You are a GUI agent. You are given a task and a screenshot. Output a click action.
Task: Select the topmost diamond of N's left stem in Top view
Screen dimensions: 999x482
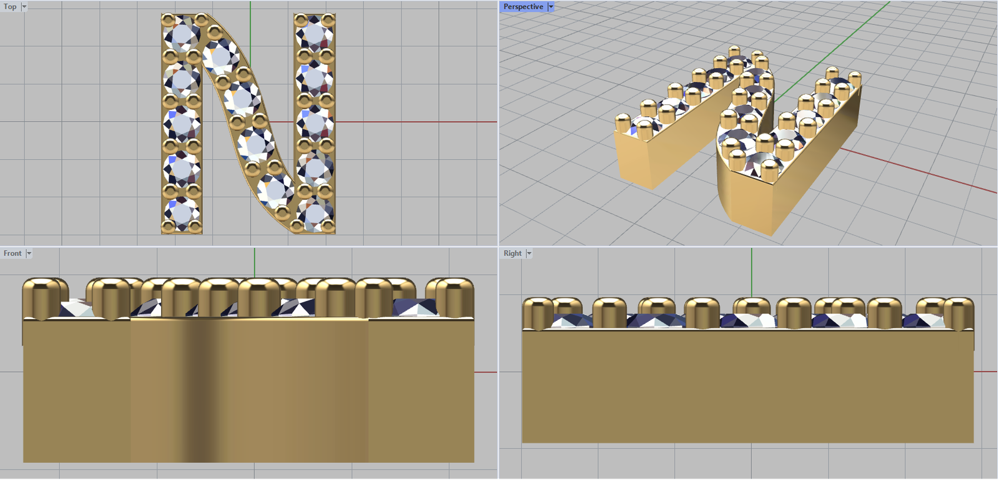point(182,34)
